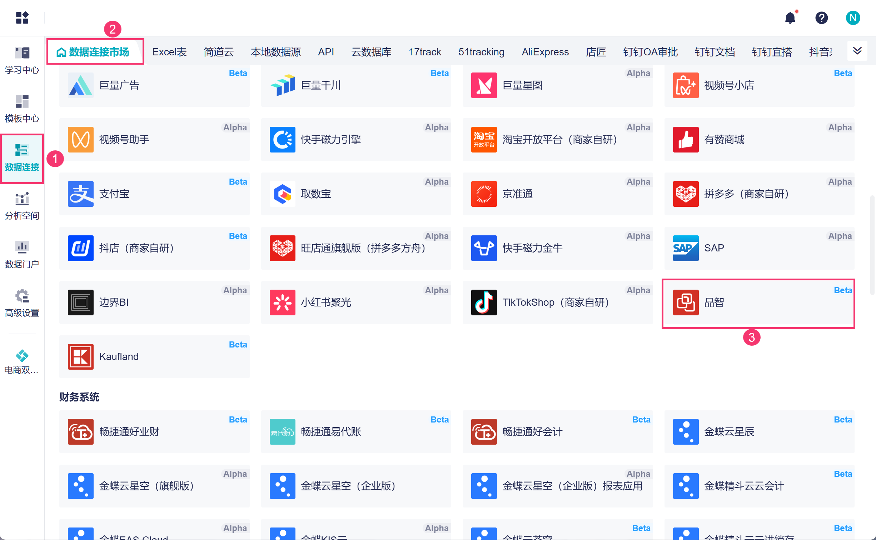
Task: Click the 边界BI connector icon
Action: [x=81, y=302]
